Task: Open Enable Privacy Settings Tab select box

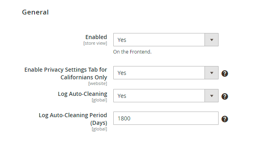Action: [x=166, y=72]
